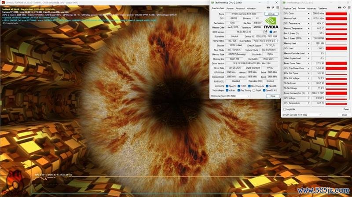352x197 pixels.
Task: Open the GPU Voltage sensor dropdown
Action: point(309,98)
